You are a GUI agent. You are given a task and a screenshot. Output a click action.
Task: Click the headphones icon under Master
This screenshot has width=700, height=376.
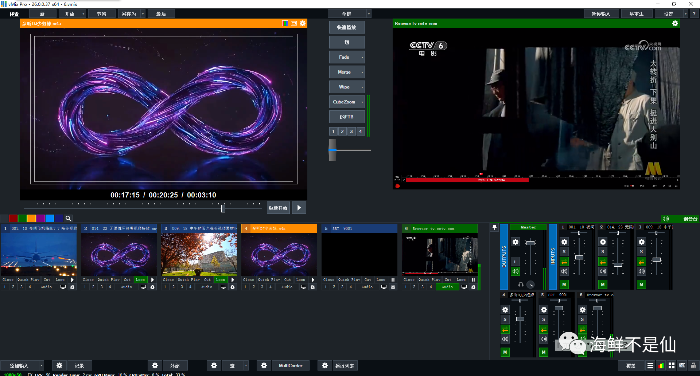pos(521,284)
